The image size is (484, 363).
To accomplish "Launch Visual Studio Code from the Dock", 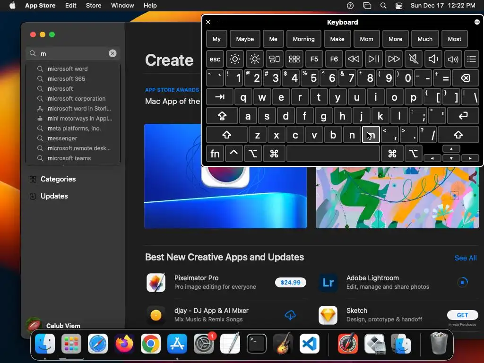I will pyautogui.click(x=310, y=344).
